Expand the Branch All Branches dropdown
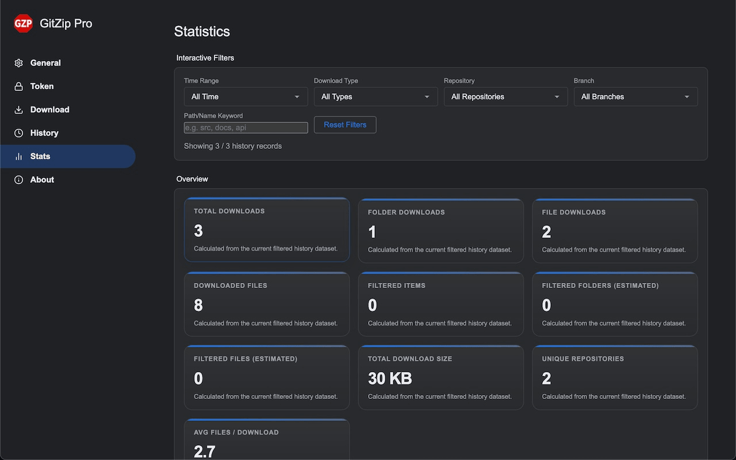Viewport: 736px width, 460px height. coord(636,97)
